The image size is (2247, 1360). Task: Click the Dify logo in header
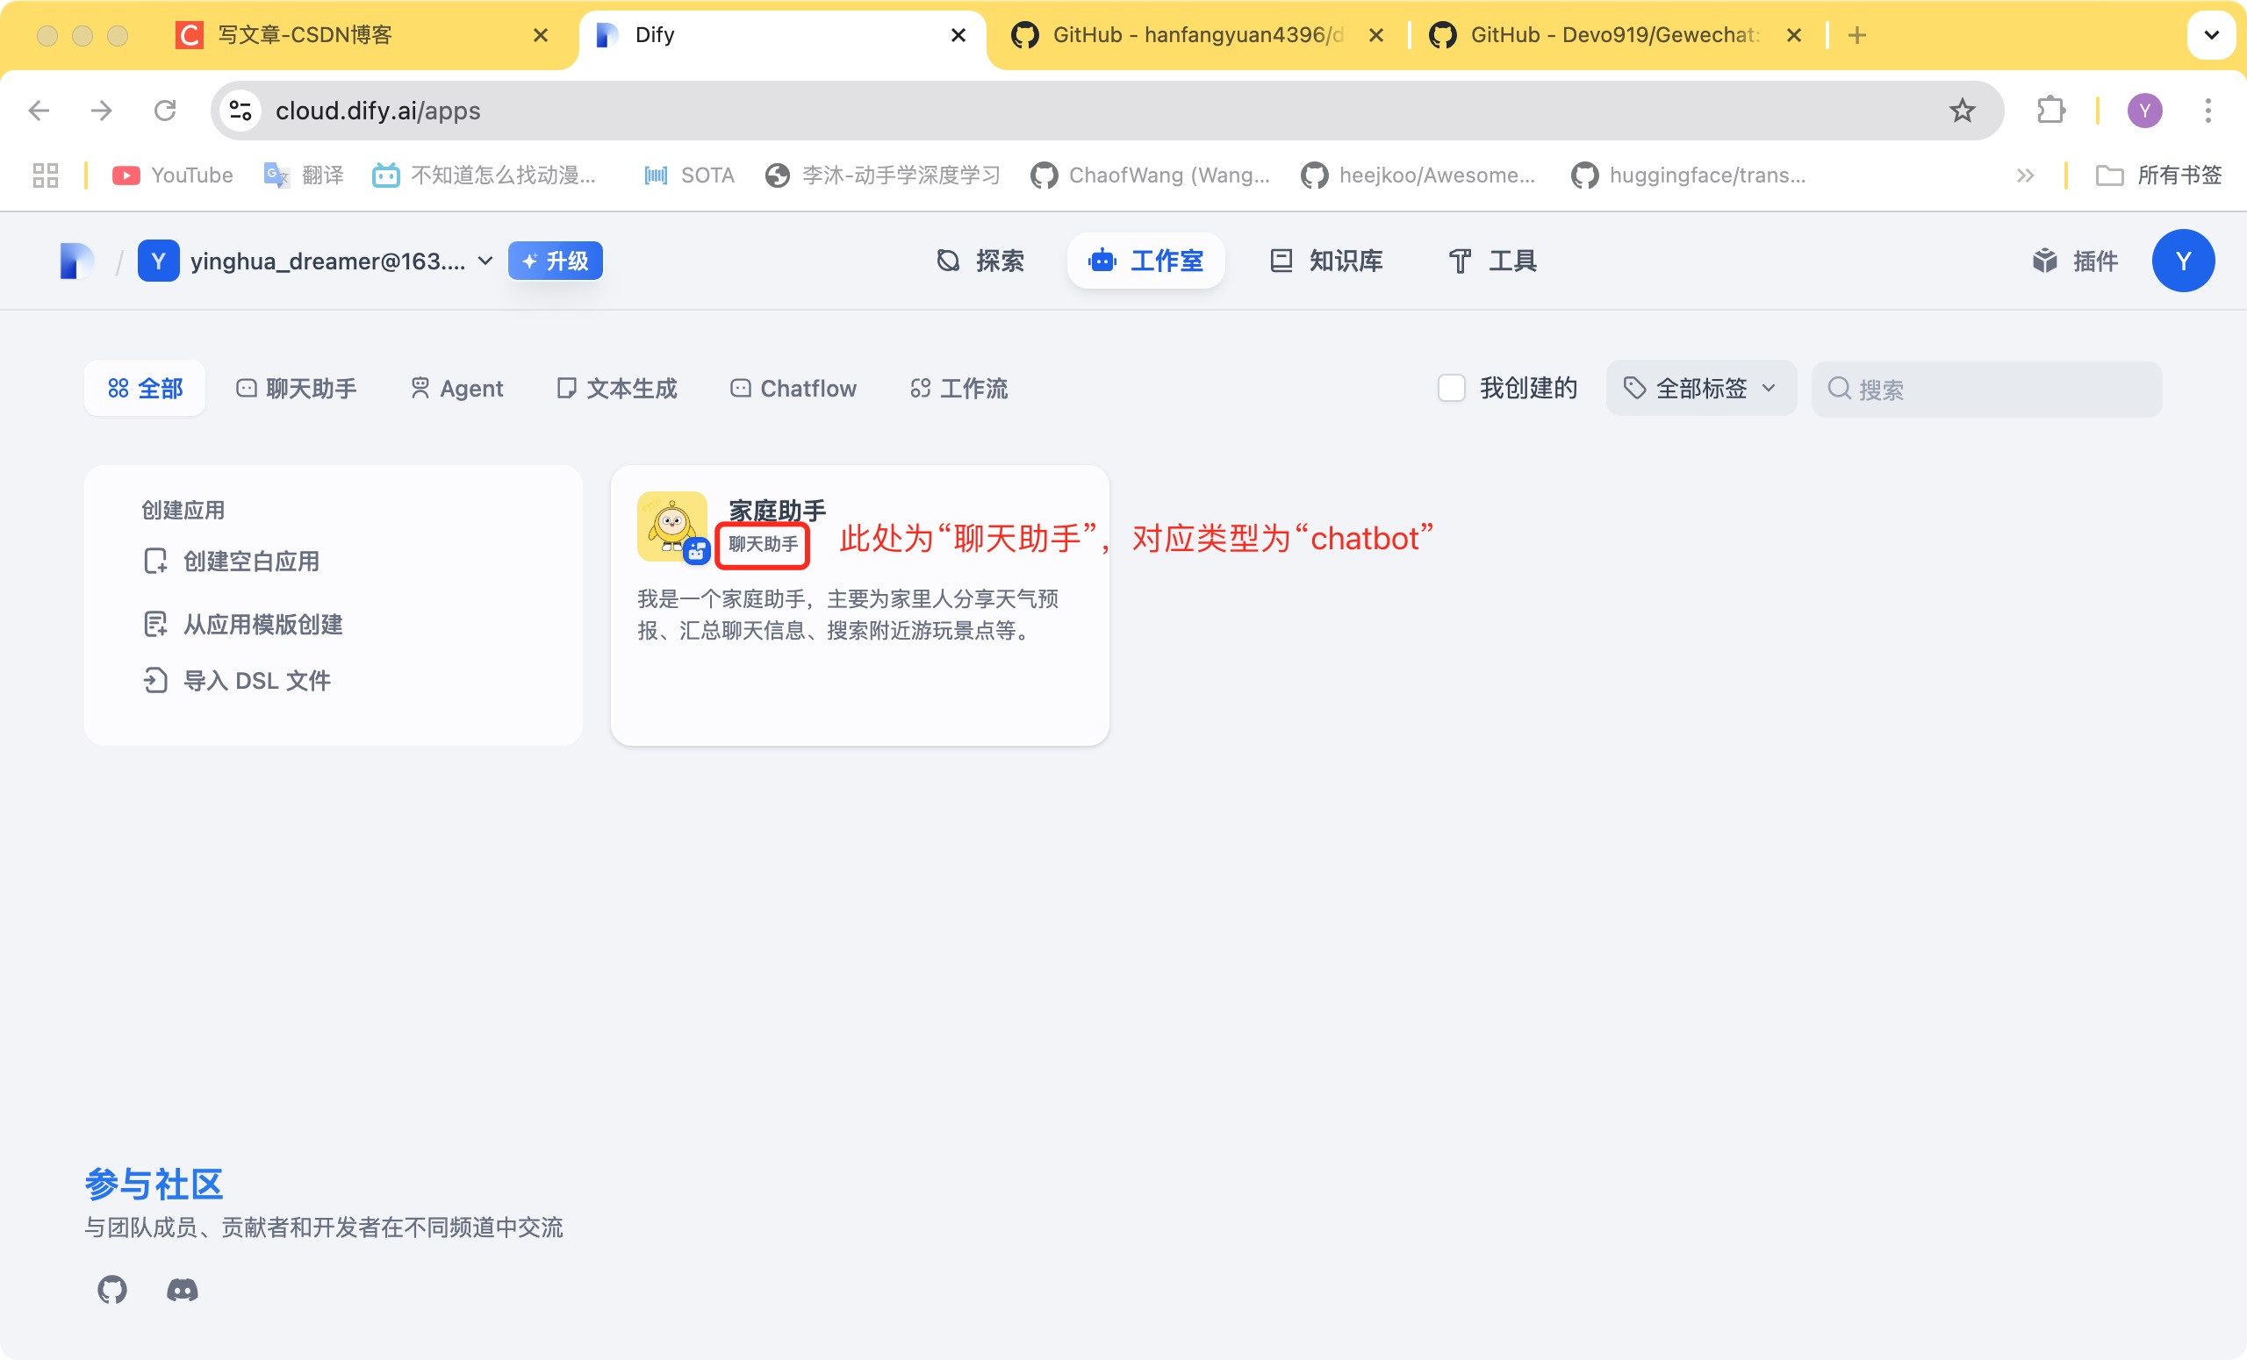76,261
